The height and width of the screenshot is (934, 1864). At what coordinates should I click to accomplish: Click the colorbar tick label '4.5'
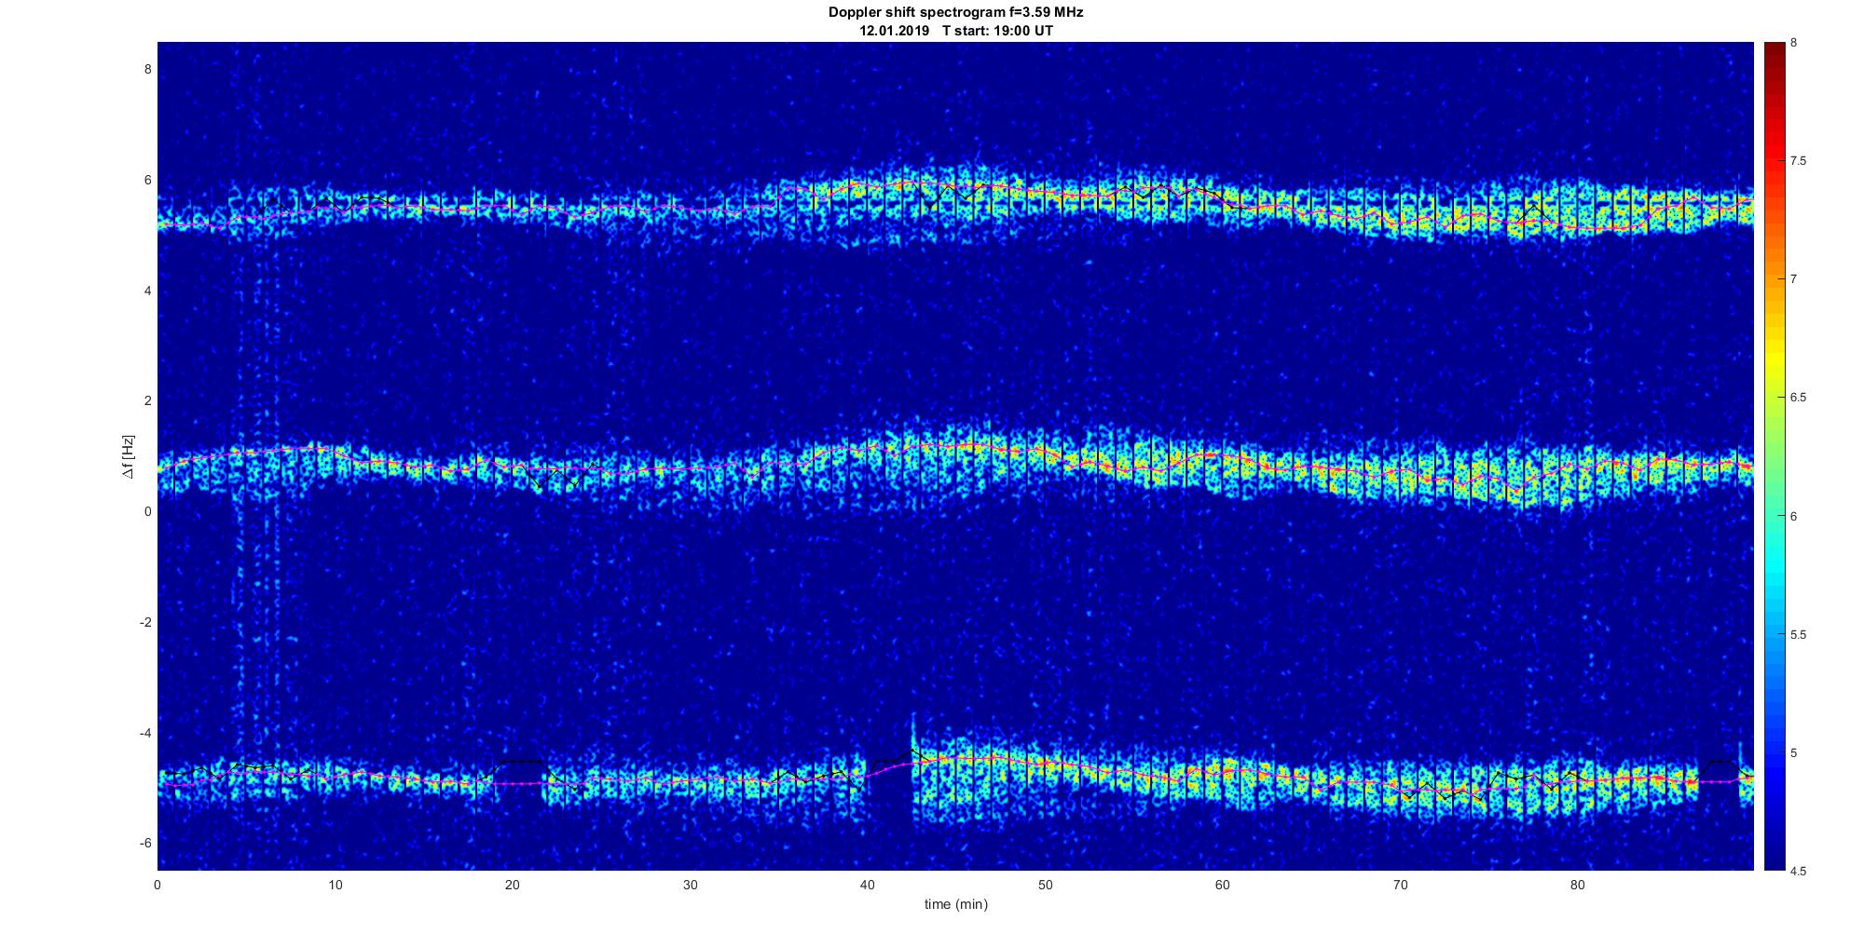click(x=1799, y=872)
